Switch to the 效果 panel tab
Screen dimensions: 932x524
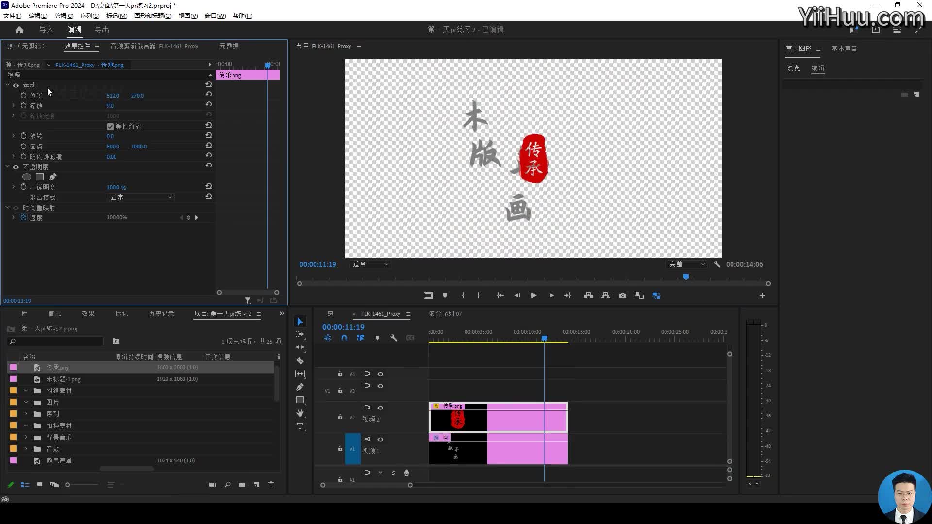tap(88, 314)
